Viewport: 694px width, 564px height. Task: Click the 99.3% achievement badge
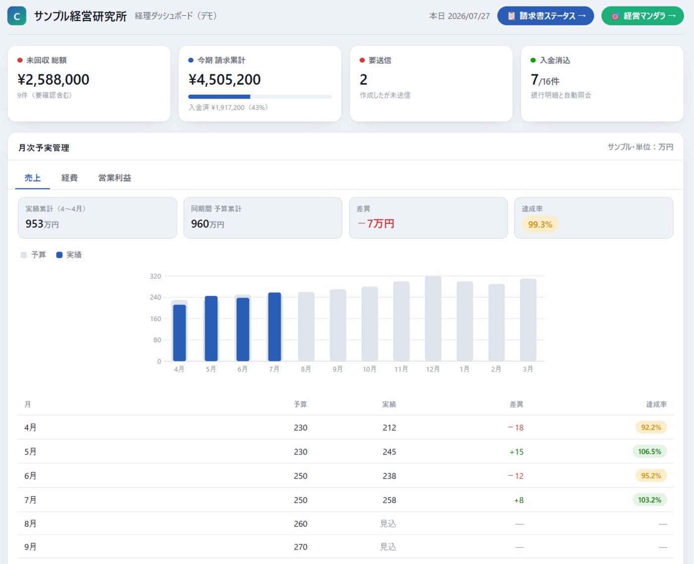pyautogui.click(x=540, y=225)
